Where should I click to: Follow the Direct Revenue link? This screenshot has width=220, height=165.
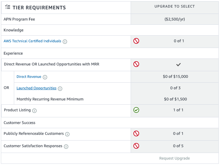[x=29, y=77]
